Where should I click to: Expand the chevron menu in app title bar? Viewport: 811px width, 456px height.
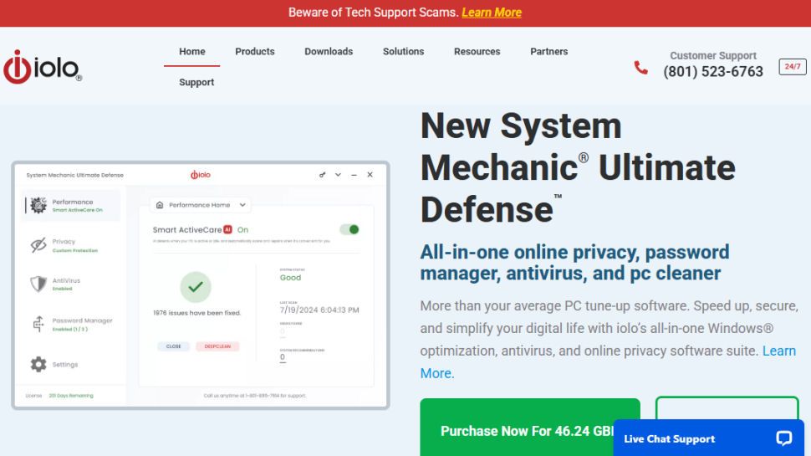pos(338,175)
